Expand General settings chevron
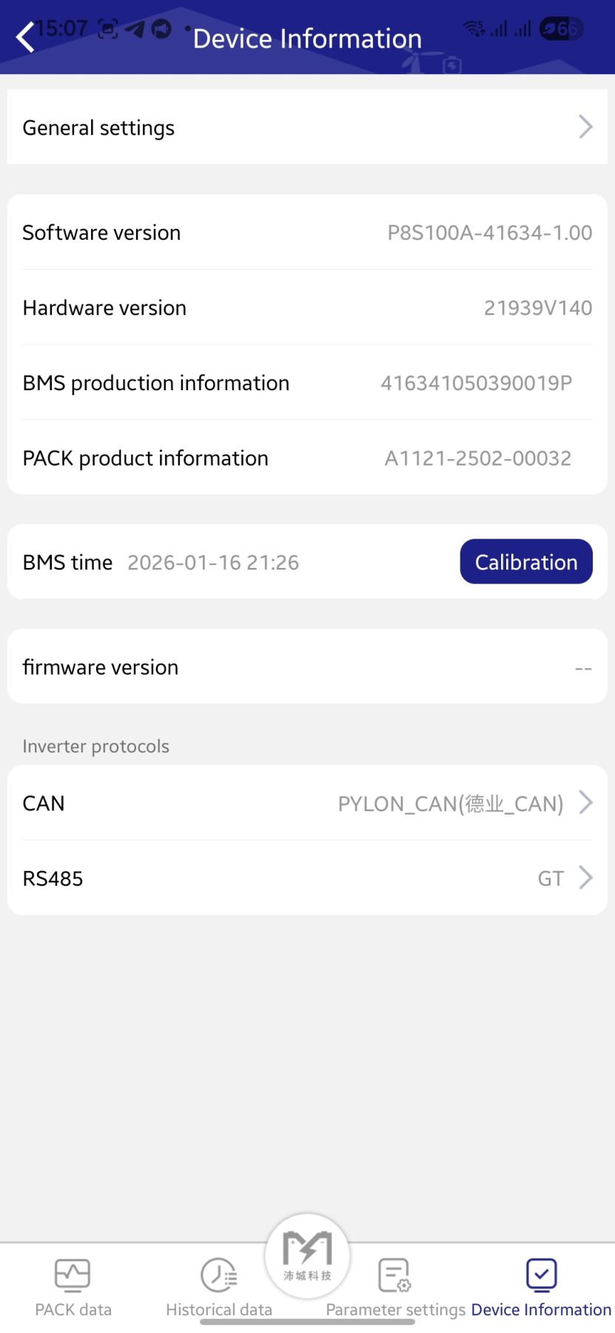 tap(585, 127)
